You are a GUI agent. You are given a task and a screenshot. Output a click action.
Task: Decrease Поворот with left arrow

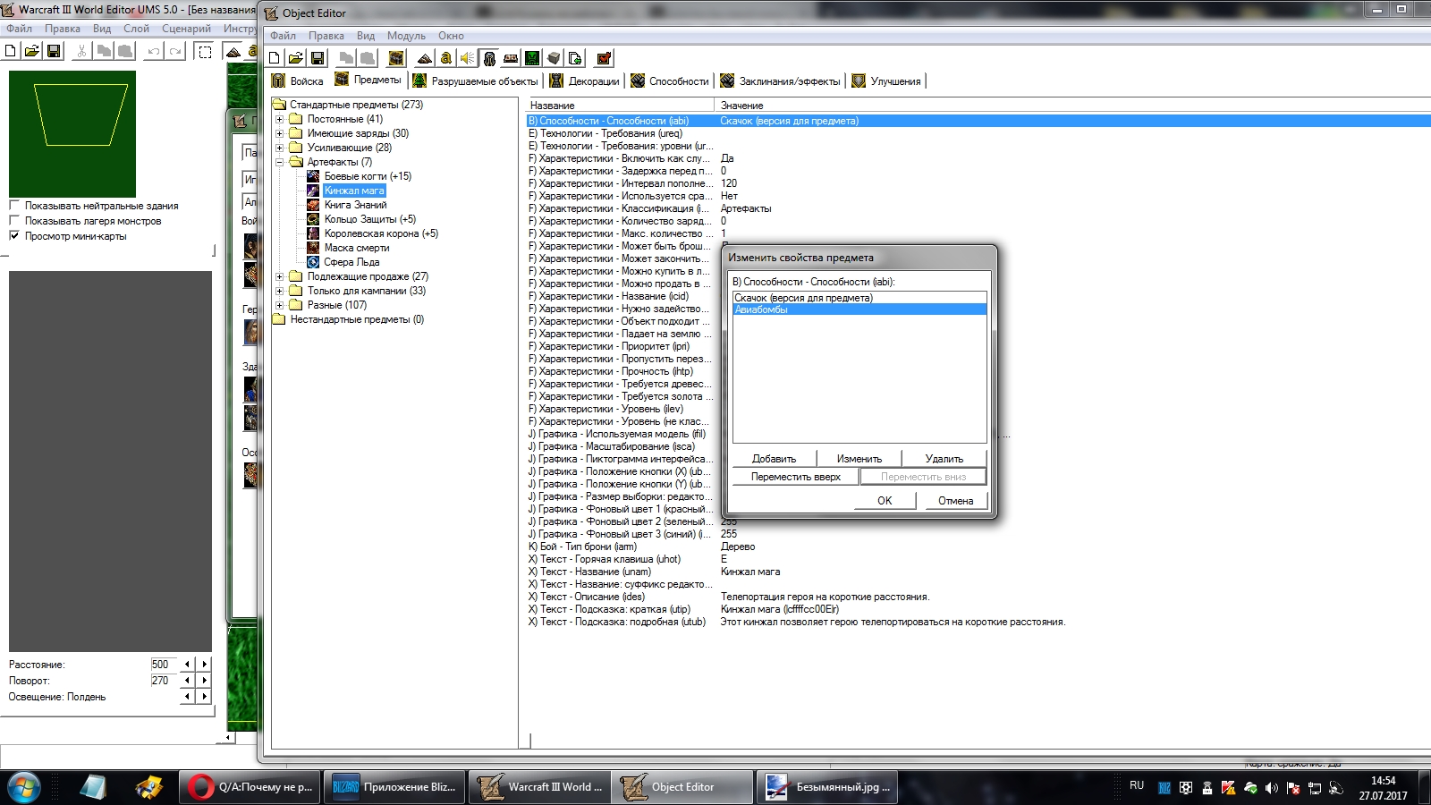187,681
